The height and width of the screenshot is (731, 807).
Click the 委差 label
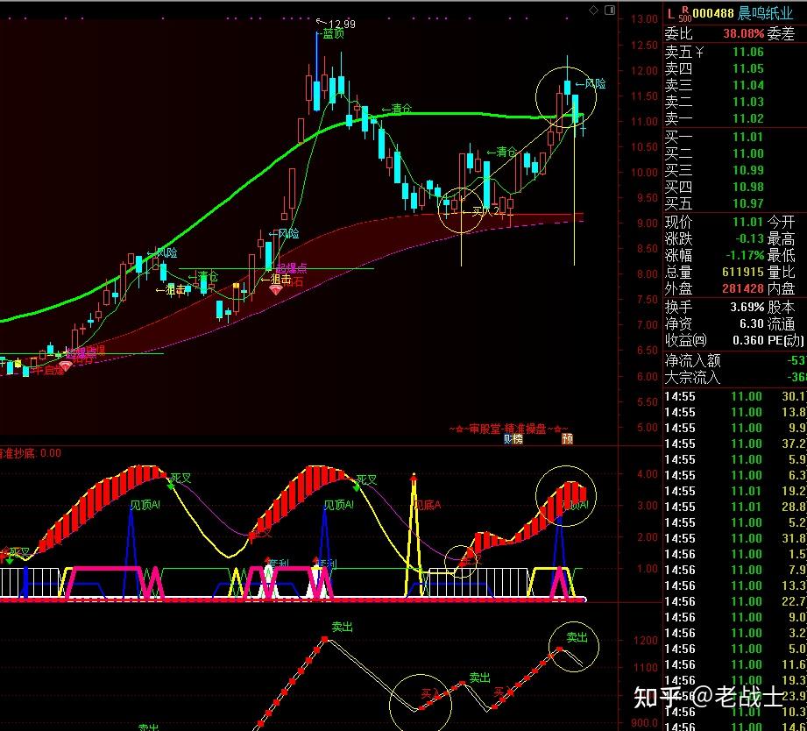pyautogui.click(x=781, y=34)
